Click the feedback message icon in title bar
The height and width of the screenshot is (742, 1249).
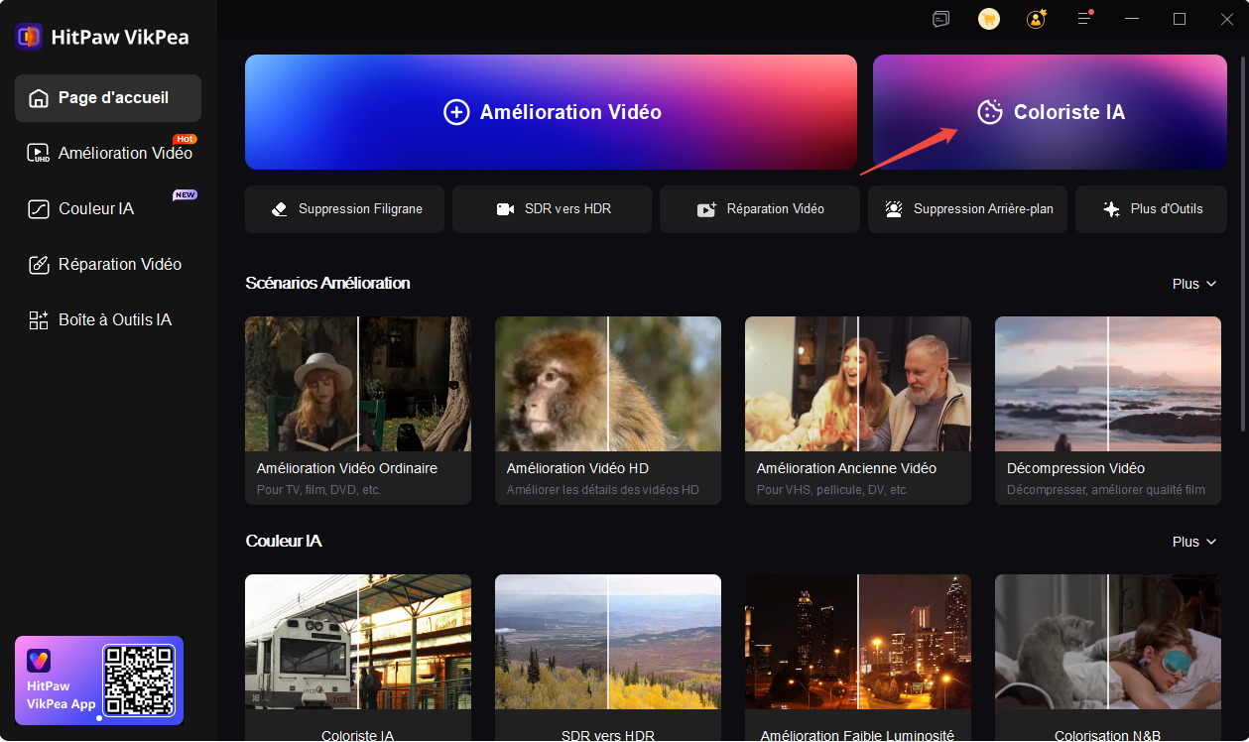coord(941,19)
